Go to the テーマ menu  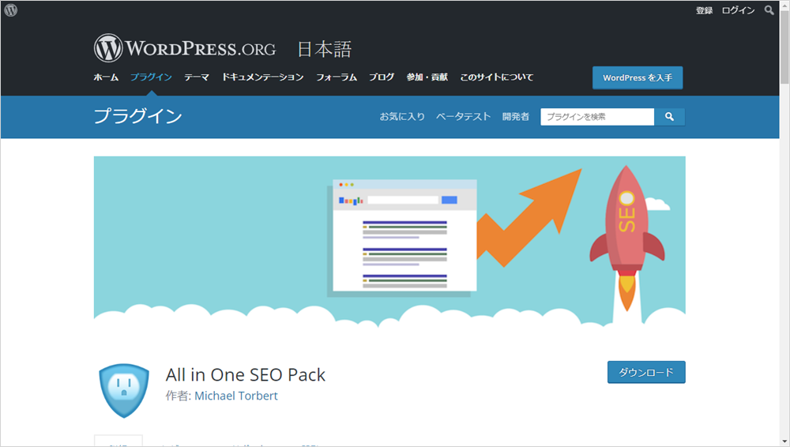point(197,77)
